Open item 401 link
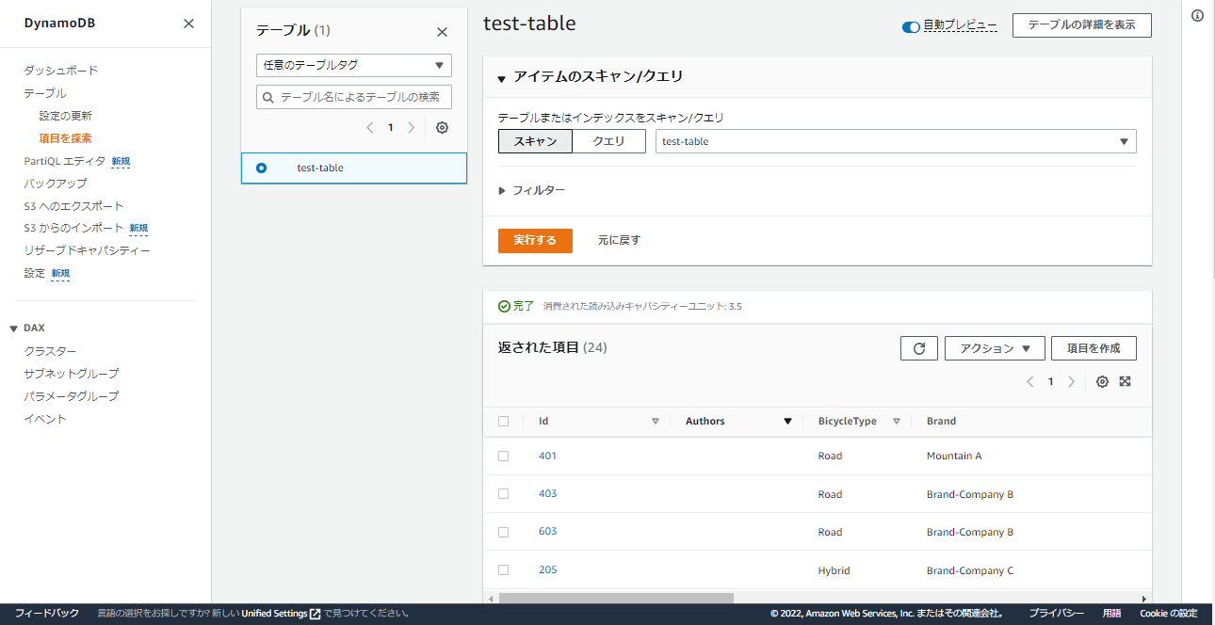This screenshot has width=1215, height=625. 547,456
